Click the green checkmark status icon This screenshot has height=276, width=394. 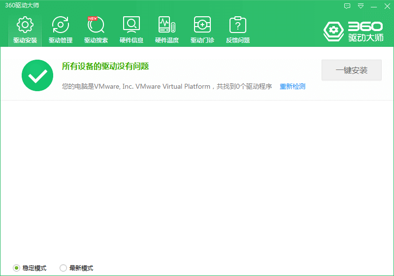(x=37, y=75)
